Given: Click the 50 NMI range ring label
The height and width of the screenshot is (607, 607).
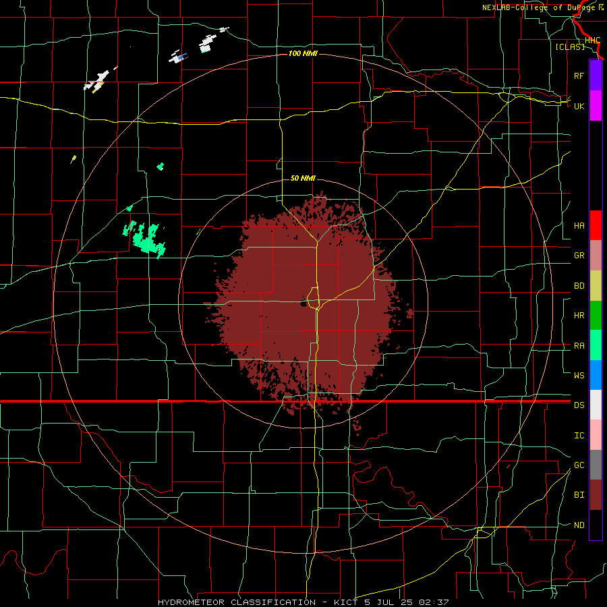Looking at the screenshot, I should 303,178.
